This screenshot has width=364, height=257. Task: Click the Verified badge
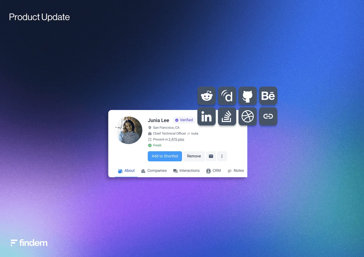(184, 120)
